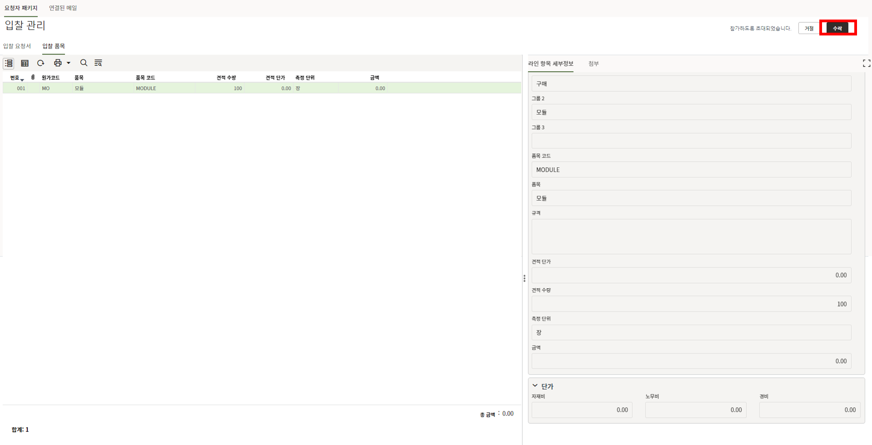
Task: Expand the detail panel to fullscreen
Action: coord(866,64)
